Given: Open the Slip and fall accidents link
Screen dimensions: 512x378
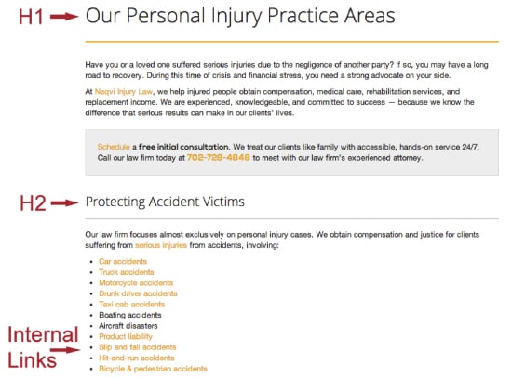Looking at the screenshot, I should [137, 347].
